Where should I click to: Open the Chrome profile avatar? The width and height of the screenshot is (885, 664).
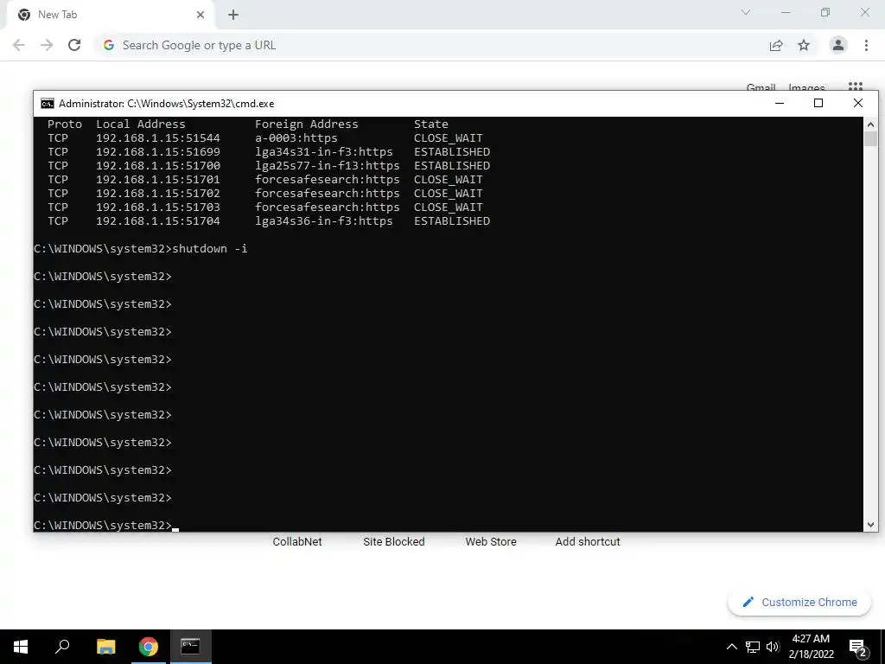[x=838, y=45]
